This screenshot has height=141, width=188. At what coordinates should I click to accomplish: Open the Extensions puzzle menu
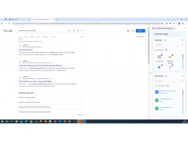click(x=174, y=24)
